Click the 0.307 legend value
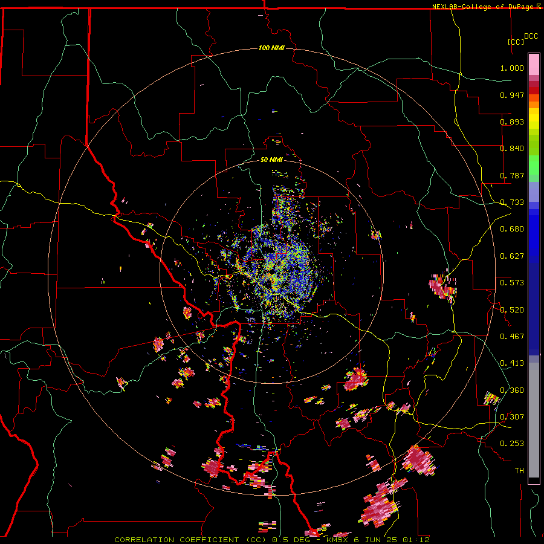Image resolution: width=544 pixels, height=544 pixels. (512, 417)
